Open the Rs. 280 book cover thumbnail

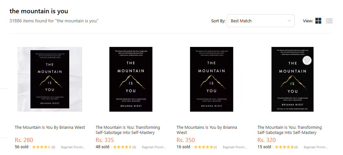click(x=50, y=79)
